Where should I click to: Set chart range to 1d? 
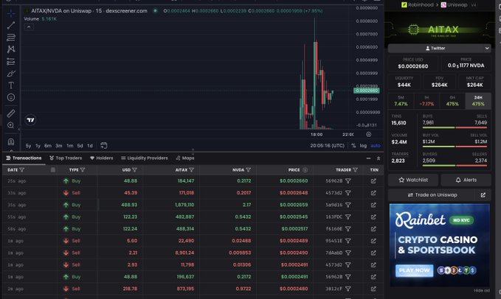pos(90,146)
